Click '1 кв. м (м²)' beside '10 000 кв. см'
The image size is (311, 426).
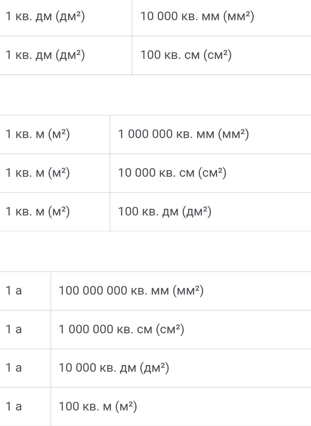(x=38, y=173)
